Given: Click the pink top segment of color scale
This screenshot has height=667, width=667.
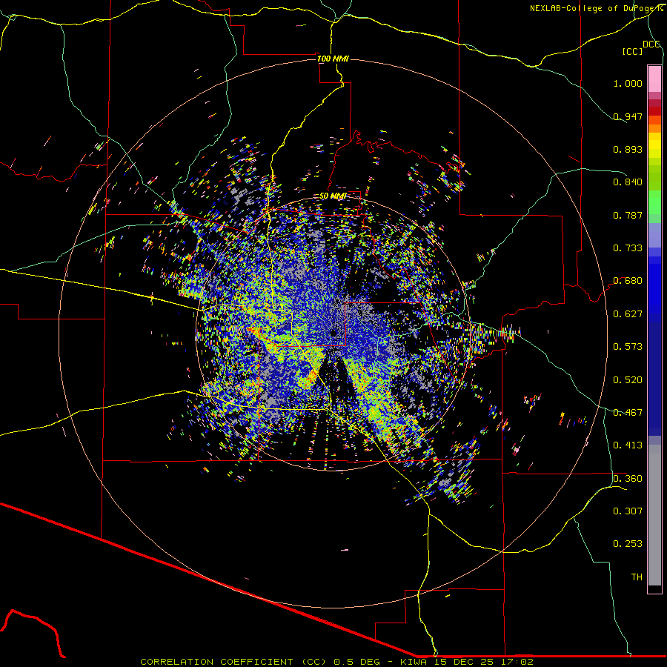Looking at the screenshot, I should pos(654,79).
